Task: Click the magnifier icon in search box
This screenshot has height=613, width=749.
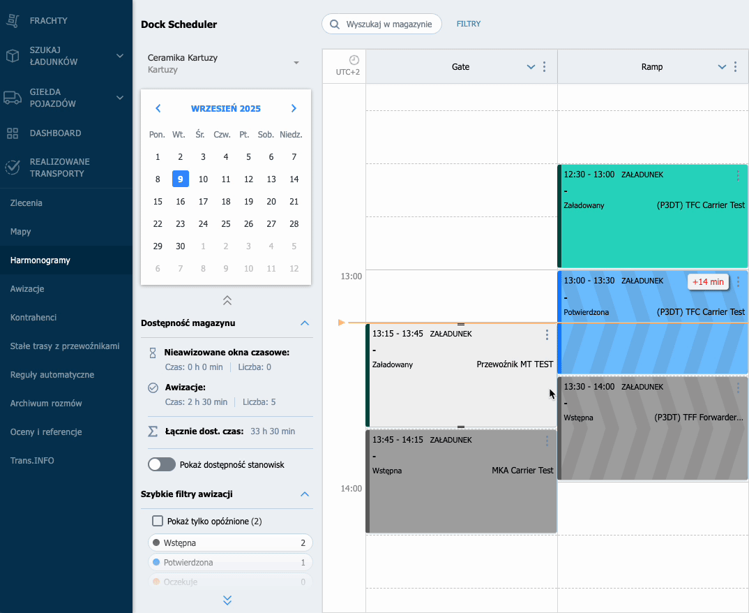Action: click(335, 24)
